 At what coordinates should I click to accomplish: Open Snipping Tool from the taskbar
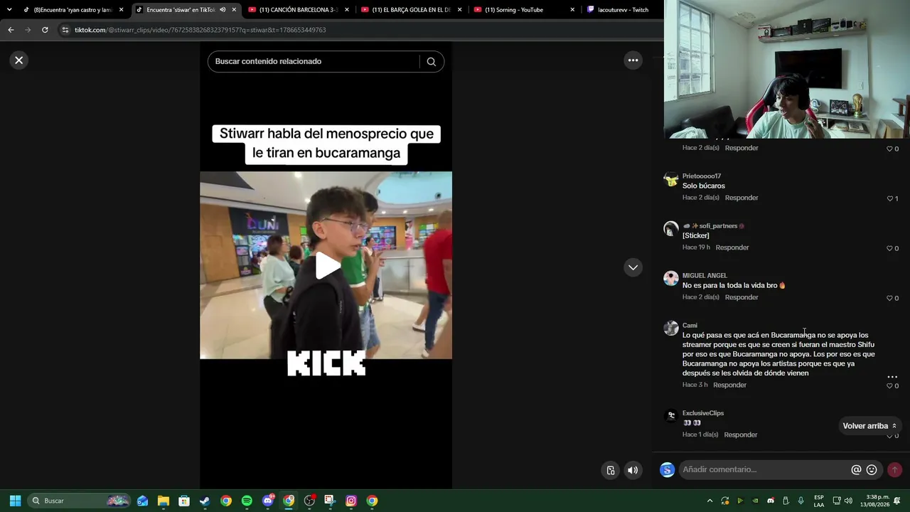click(x=330, y=501)
